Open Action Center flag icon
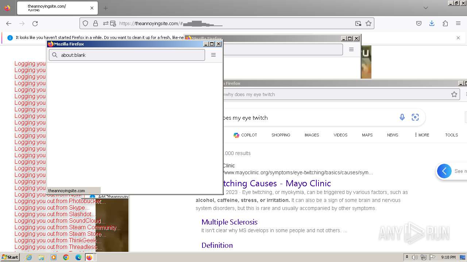467x262 pixels. pyautogui.click(x=433, y=257)
